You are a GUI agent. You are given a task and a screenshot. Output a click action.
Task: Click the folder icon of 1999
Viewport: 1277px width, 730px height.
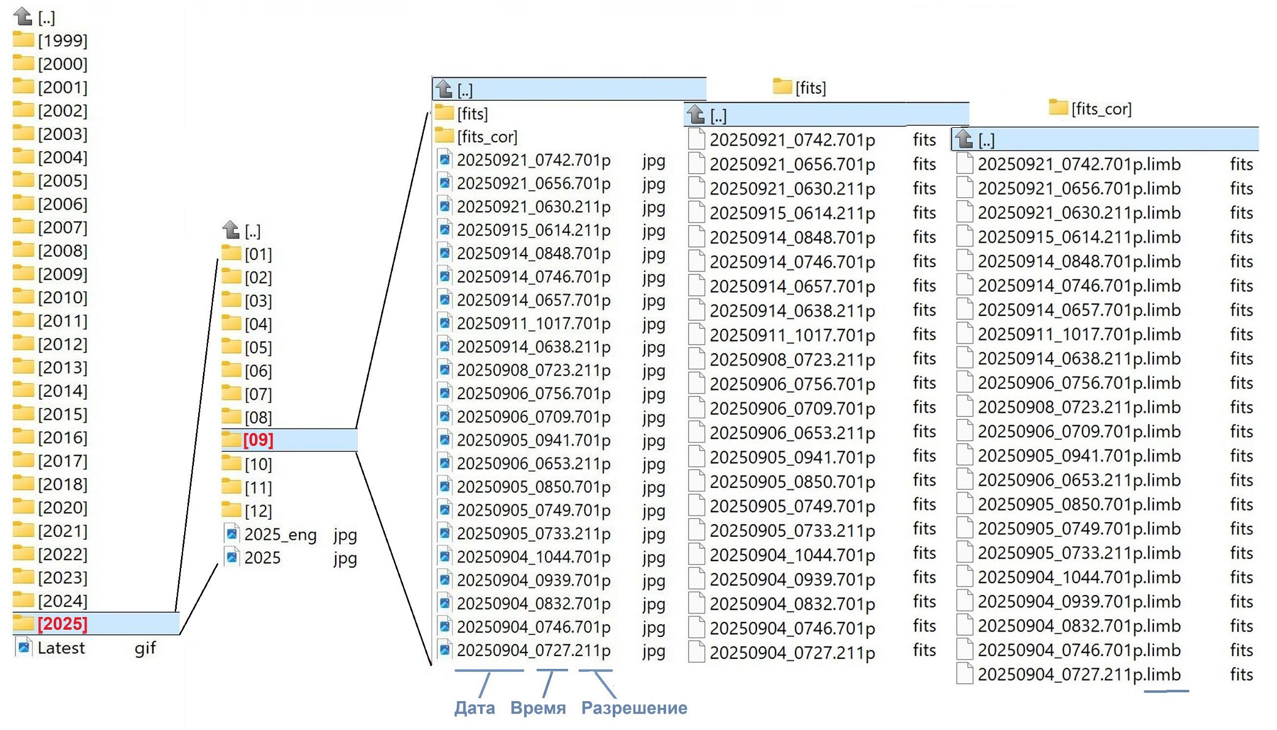coord(23,40)
